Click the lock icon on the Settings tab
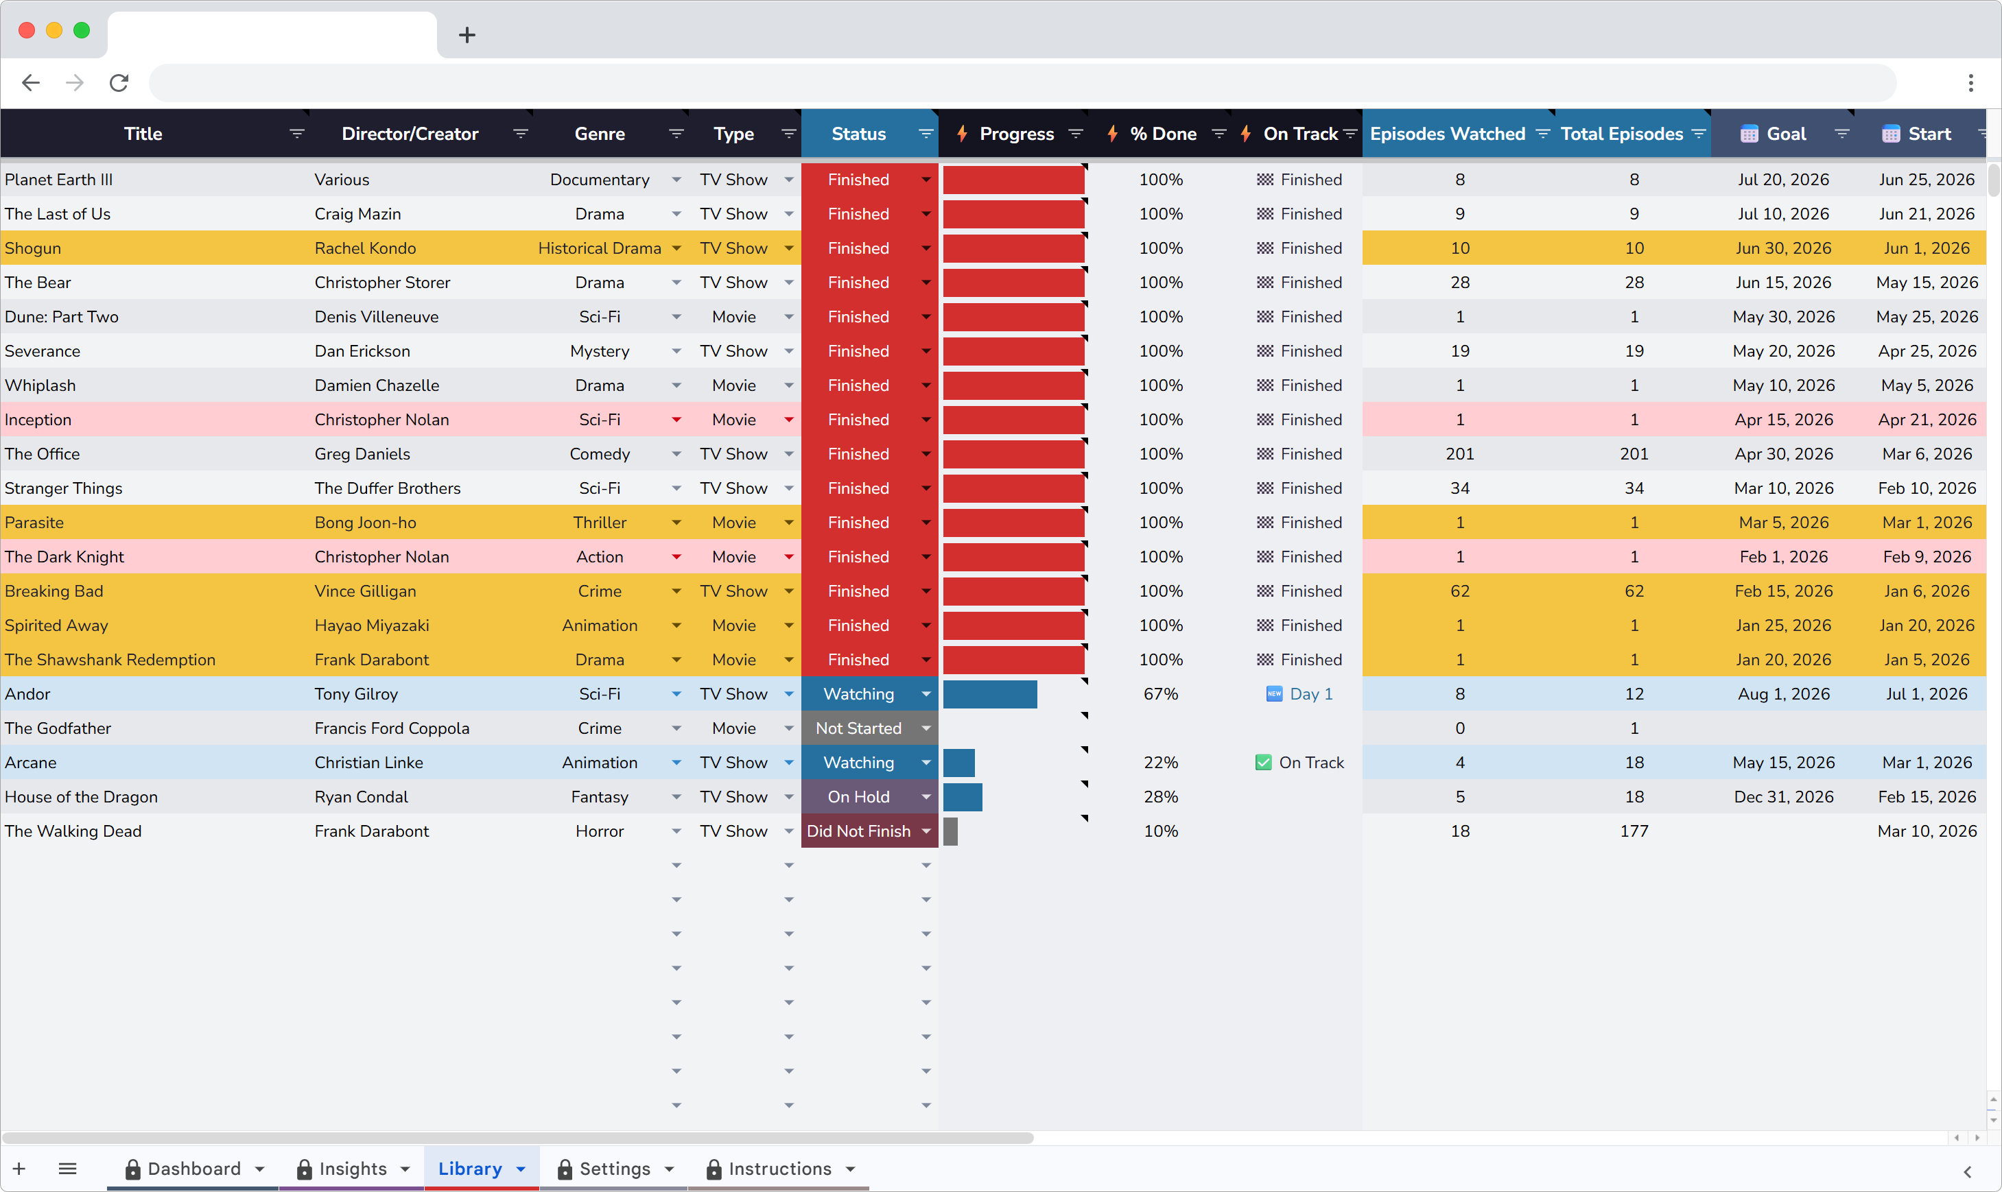The image size is (2002, 1192). click(565, 1169)
